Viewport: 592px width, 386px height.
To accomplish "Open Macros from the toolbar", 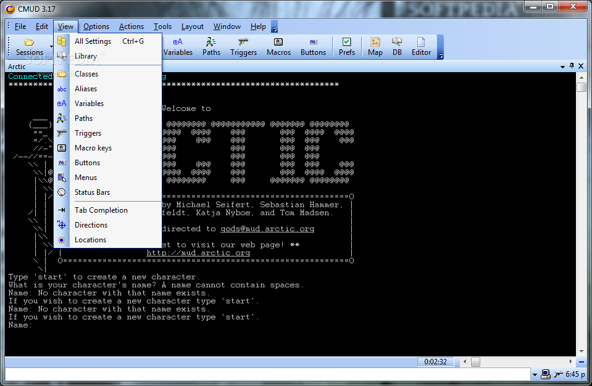I will click(x=278, y=47).
